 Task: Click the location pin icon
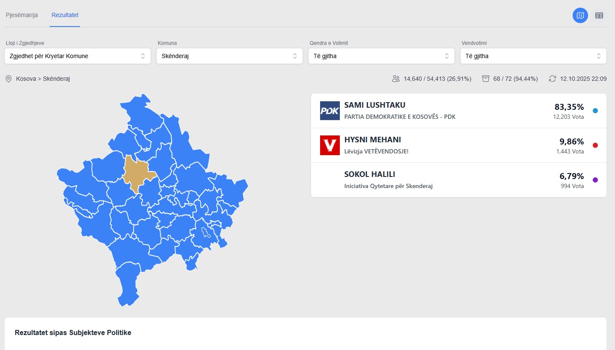click(x=8, y=79)
